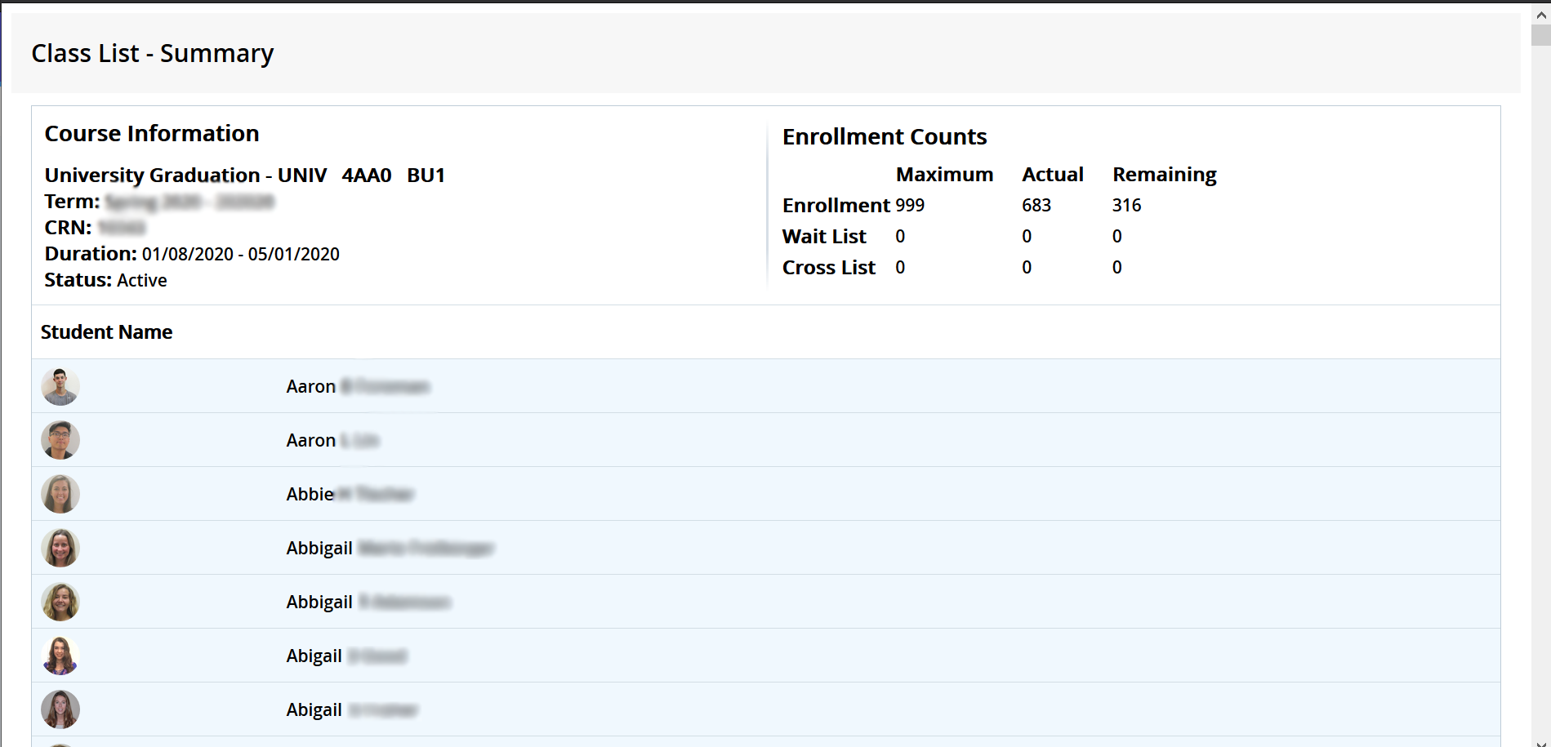Open the second Aaron's profile picture
Image resolution: width=1551 pixels, height=747 pixels.
tap(60, 440)
